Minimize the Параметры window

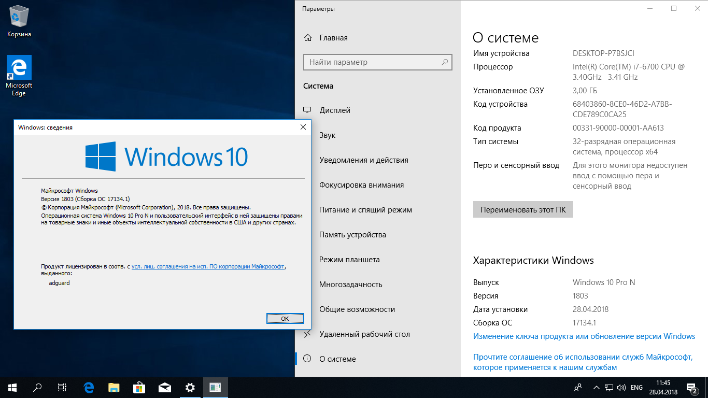[650, 8]
